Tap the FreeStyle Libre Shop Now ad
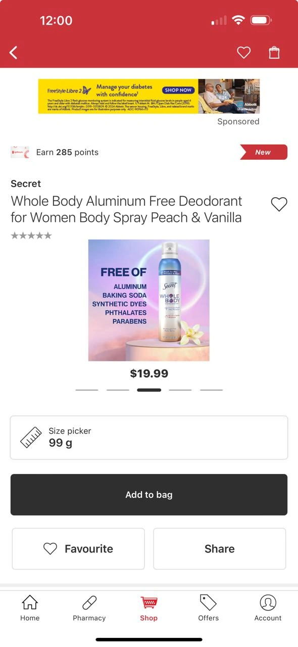Image resolution: width=298 pixels, height=647 pixels. tap(149, 96)
